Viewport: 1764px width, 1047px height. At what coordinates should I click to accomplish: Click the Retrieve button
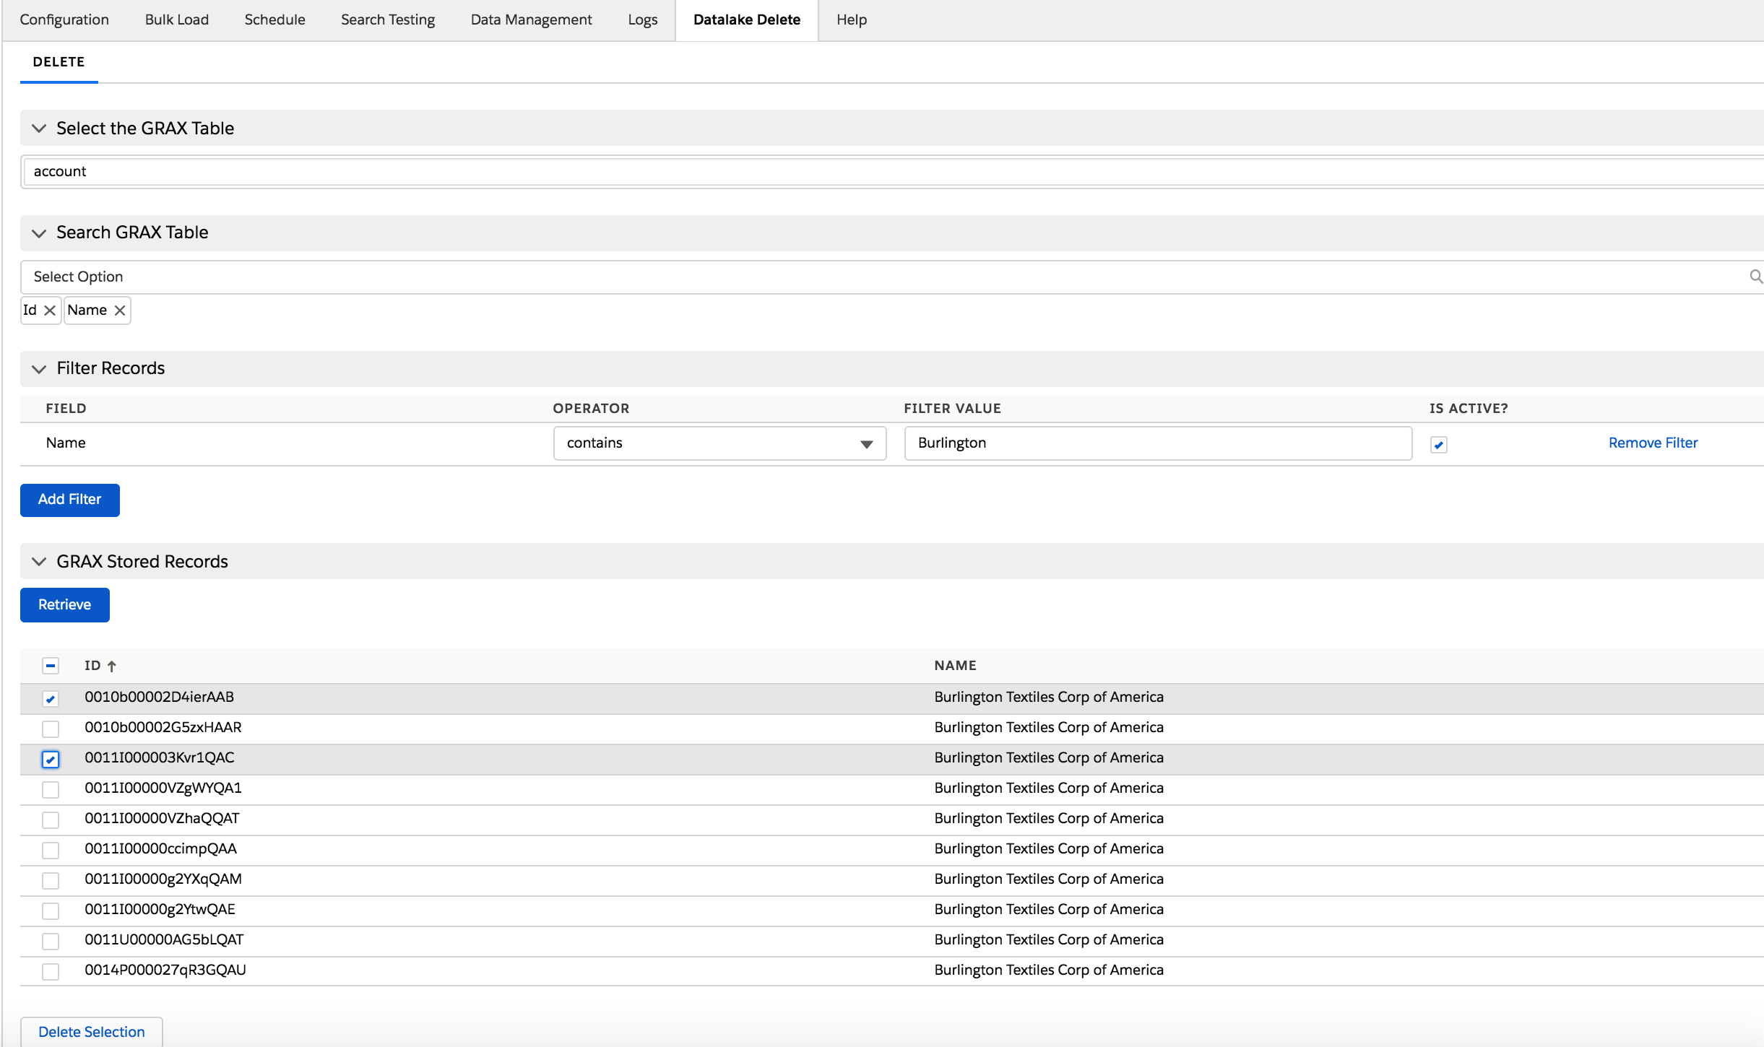64,605
